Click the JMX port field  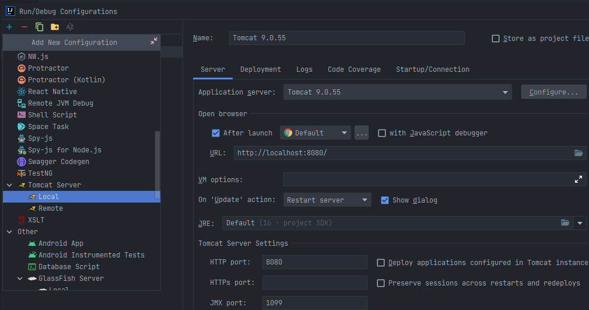pyautogui.click(x=315, y=303)
